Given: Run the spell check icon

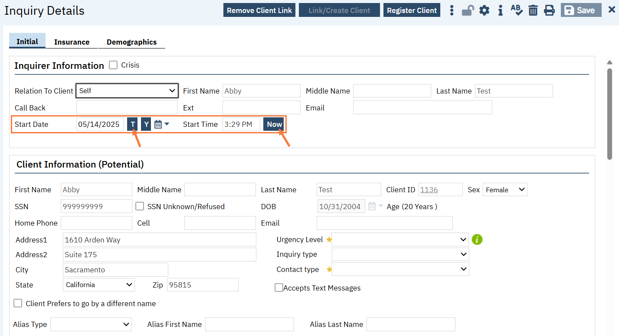Looking at the screenshot, I should (x=517, y=10).
